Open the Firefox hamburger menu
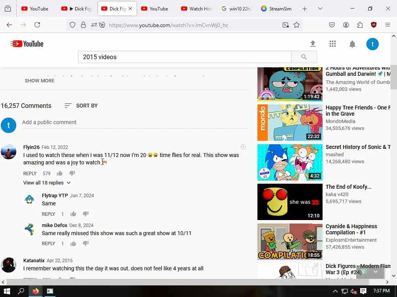 387,25
